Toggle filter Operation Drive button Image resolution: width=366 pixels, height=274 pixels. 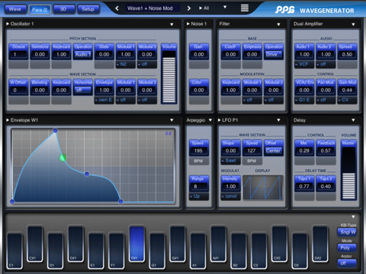[274, 54]
